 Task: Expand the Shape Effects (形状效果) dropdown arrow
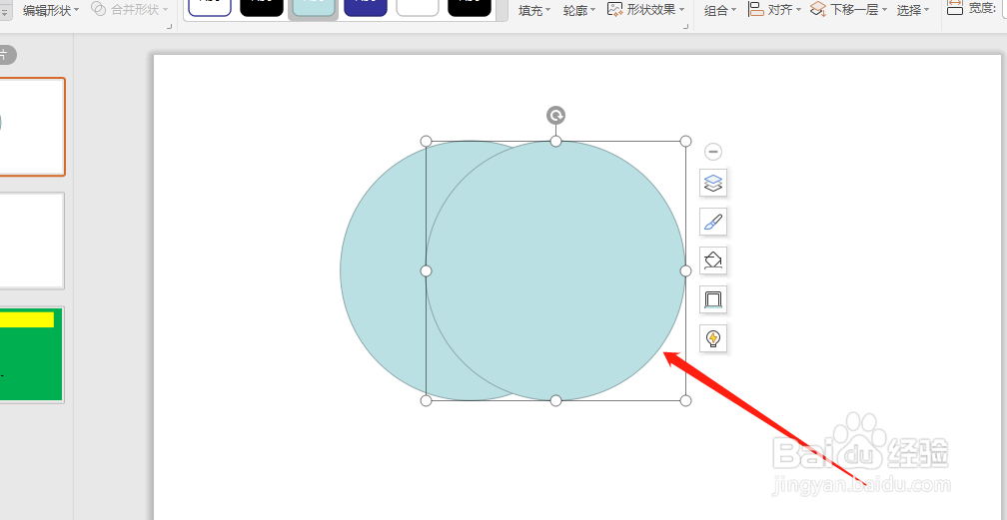click(680, 10)
